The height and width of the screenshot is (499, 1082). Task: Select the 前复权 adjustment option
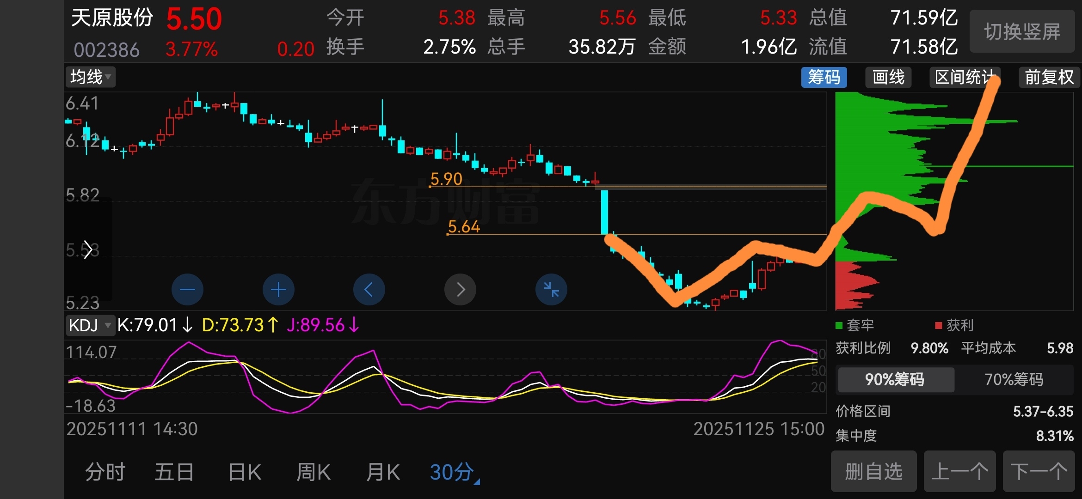1049,77
